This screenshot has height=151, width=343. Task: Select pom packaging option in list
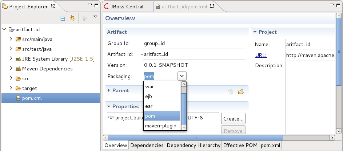point(162,116)
